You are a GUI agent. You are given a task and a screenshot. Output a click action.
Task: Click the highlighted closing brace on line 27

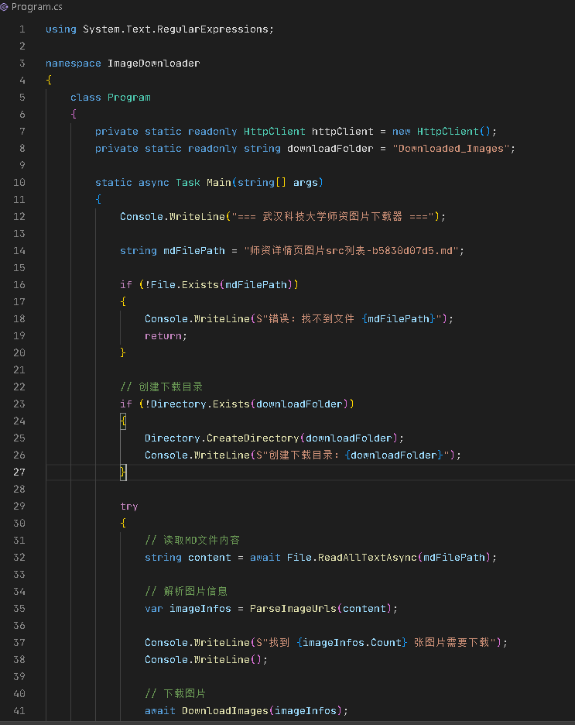coord(123,472)
